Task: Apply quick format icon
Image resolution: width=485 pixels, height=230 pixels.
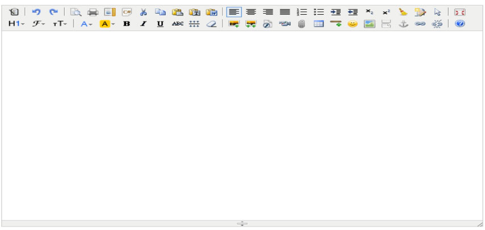Action: pos(420,12)
